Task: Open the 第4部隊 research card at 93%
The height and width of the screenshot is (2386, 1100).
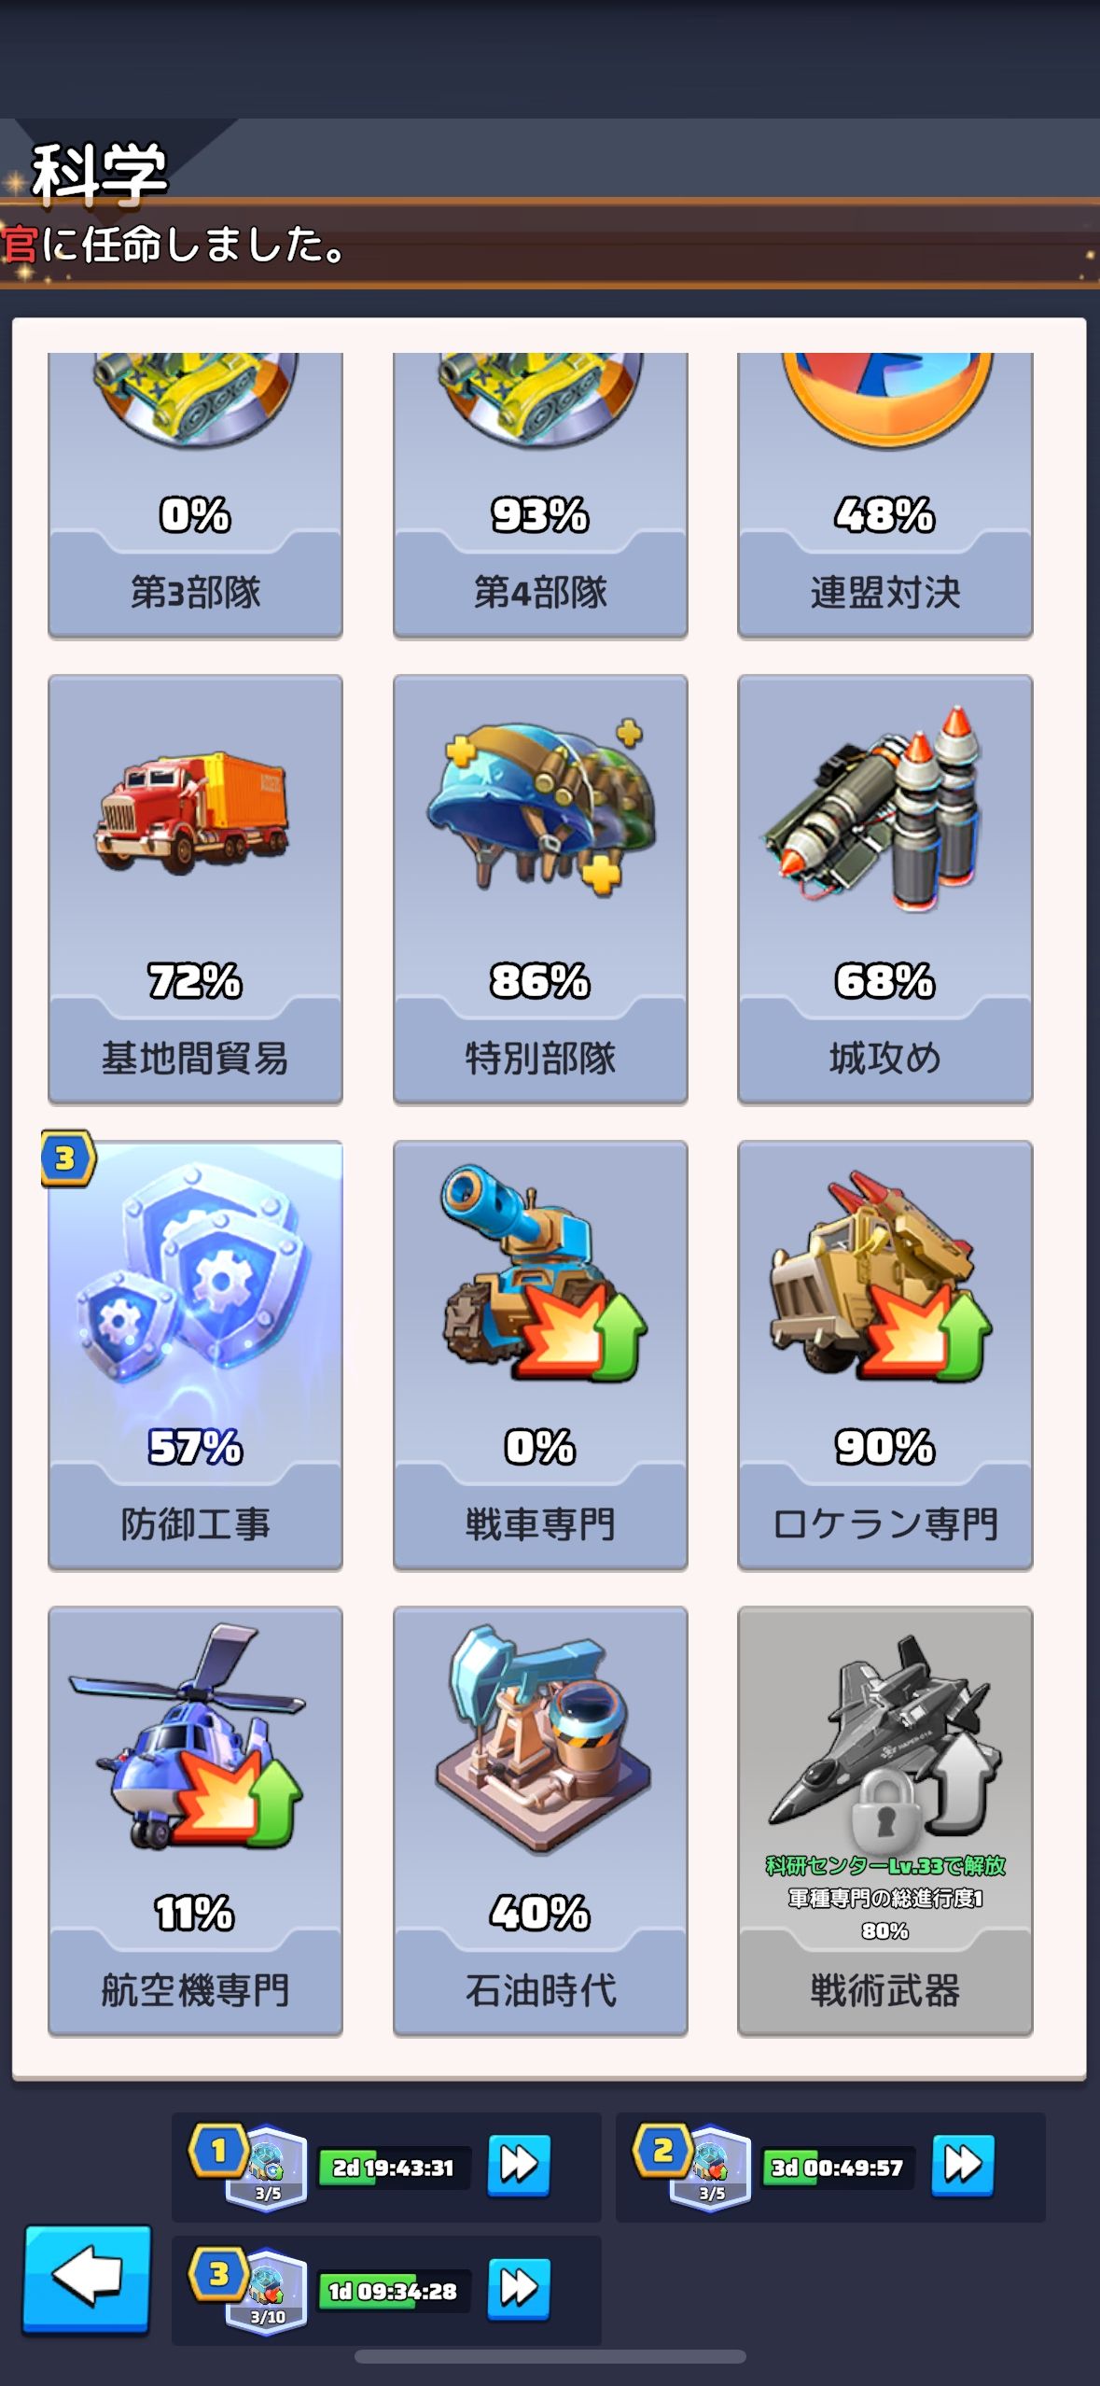Action: [x=540, y=495]
